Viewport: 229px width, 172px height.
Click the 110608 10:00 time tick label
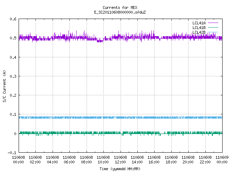coord(103,159)
